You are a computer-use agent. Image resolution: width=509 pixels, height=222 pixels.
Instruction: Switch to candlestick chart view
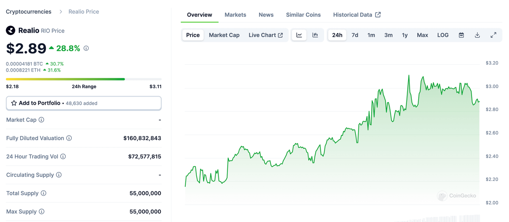click(x=315, y=35)
